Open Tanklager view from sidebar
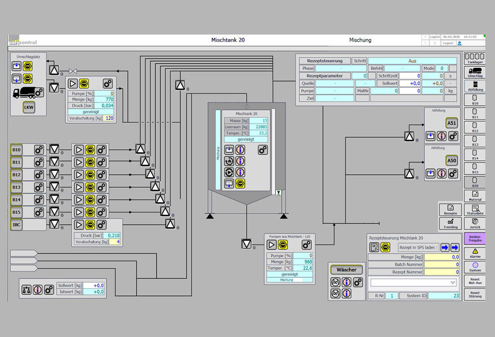This screenshot has width=495, height=337. [474, 58]
